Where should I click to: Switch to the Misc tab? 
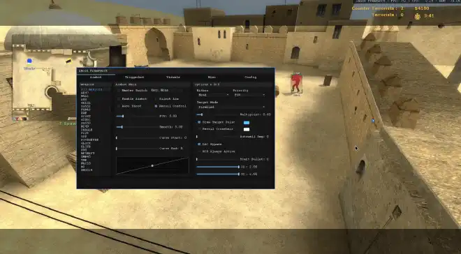point(212,77)
